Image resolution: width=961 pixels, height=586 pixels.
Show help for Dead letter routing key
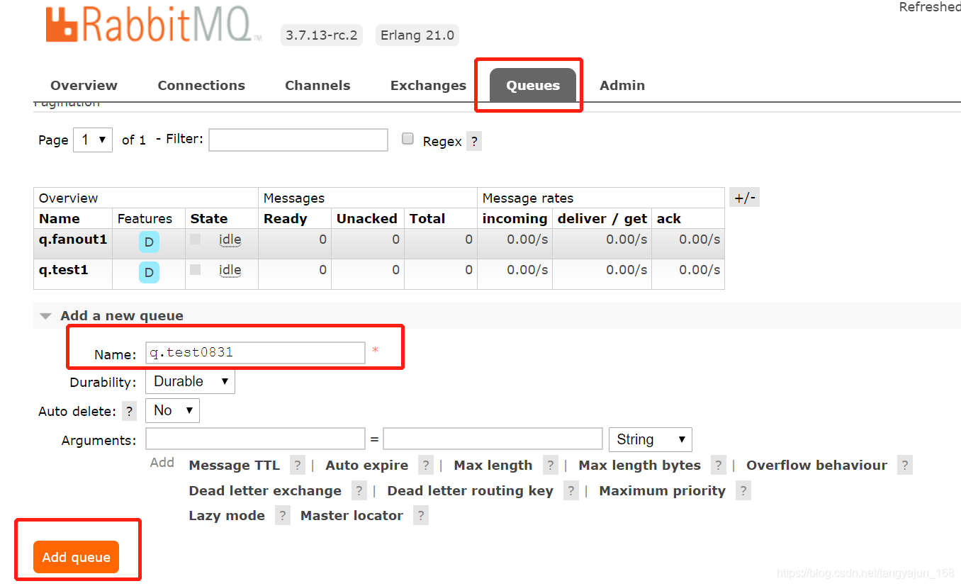[571, 491]
